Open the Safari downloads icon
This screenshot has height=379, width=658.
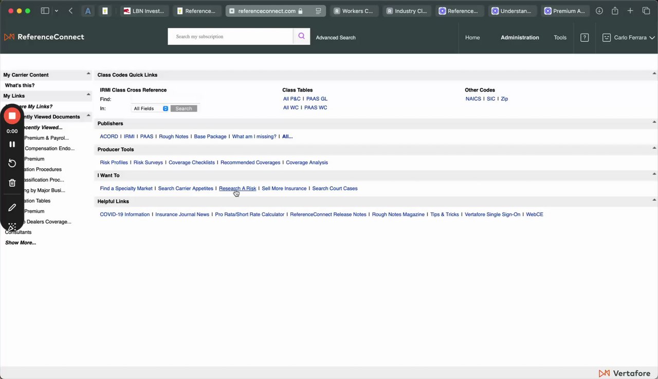pos(599,11)
